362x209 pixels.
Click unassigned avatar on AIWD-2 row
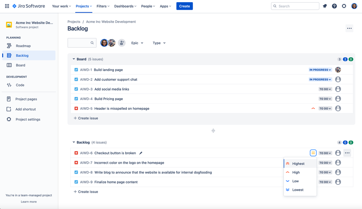coord(338,79)
